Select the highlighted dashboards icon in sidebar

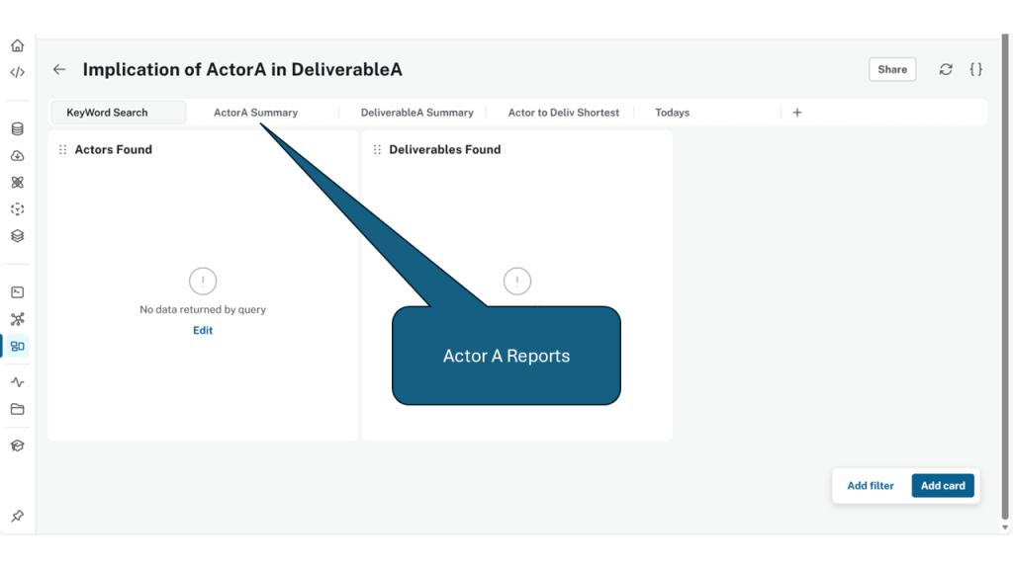17,346
